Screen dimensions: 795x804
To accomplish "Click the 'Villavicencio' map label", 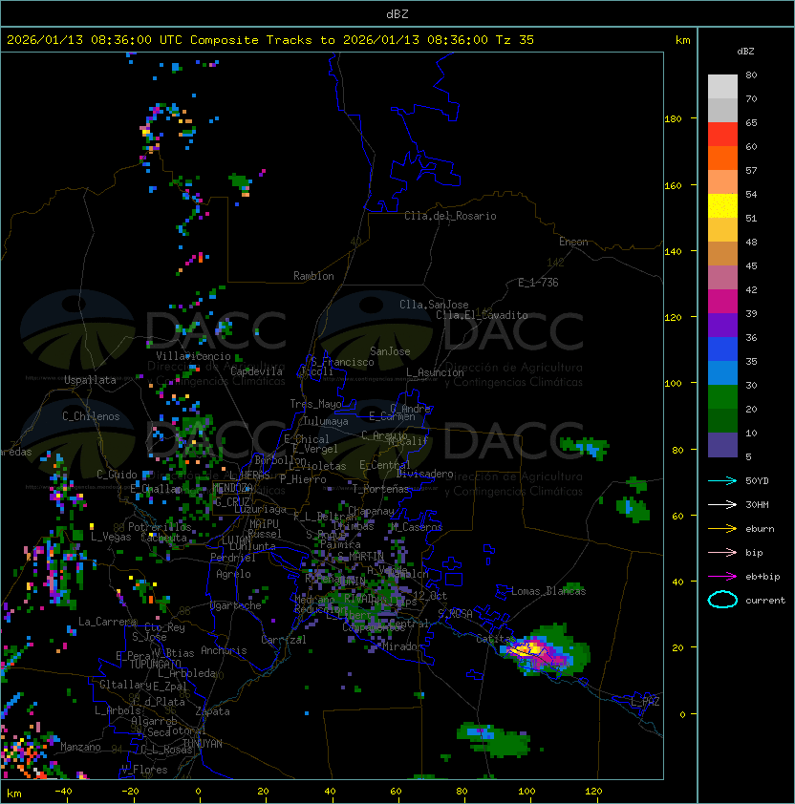I will point(193,356).
